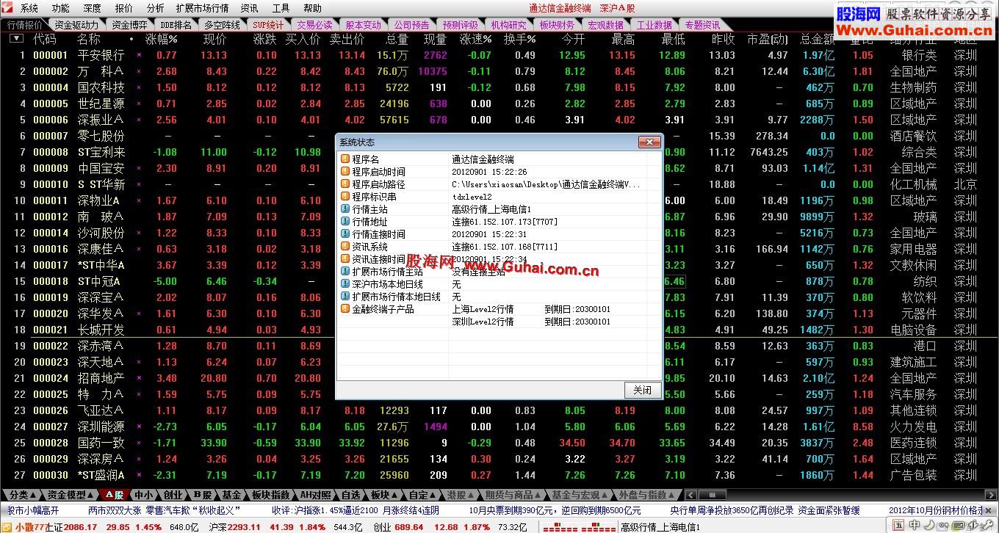Open the 系统 menu
The height and width of the screenshot is (533, 999).
point(29,8)
